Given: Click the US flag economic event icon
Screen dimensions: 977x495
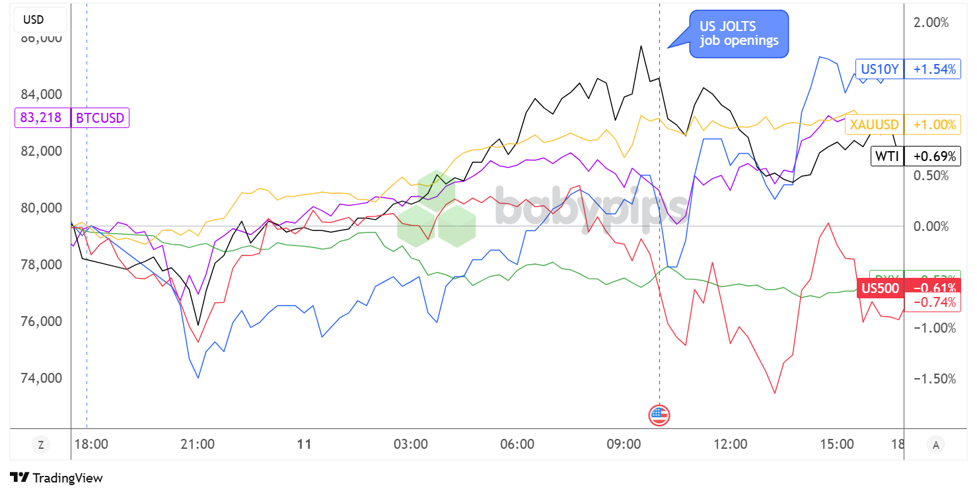Looking at the screenshot, I should pyautogui.click(x=659, y=415).
